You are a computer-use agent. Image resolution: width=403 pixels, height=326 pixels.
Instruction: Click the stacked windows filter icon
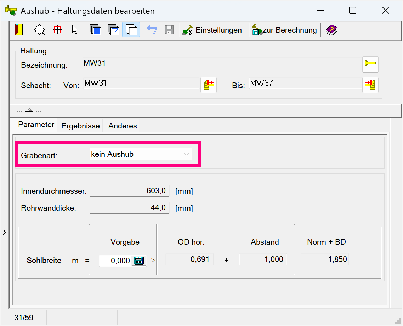tap(113, 30)
